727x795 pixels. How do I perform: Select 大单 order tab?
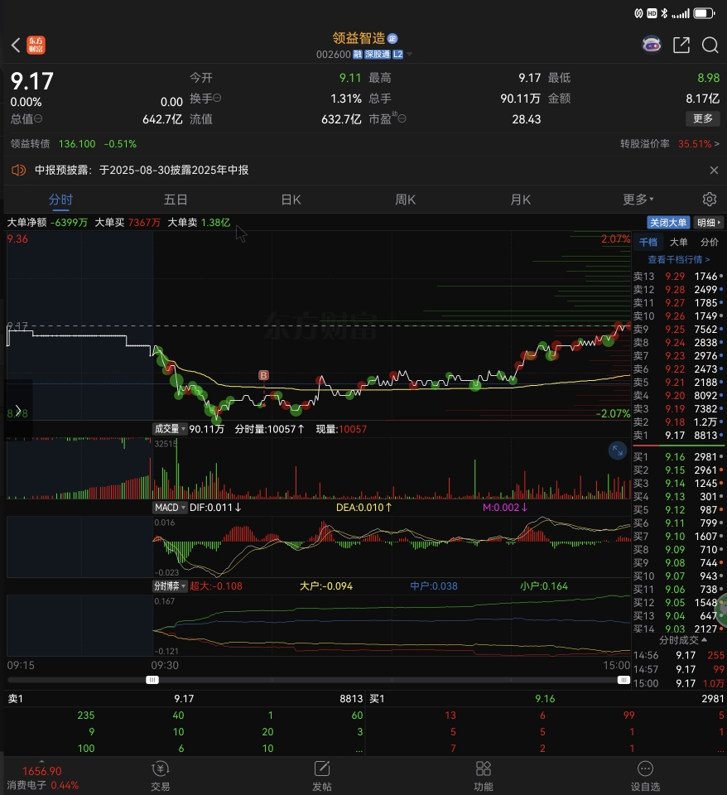(679, 243)
